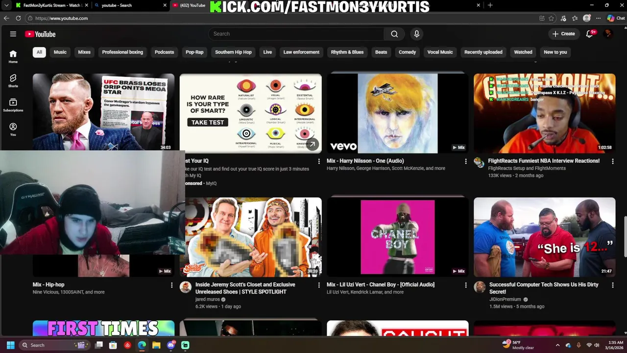Open Mix - Lil Uzi Vert title
Screen dimensions: 627x353
[381, 285]
